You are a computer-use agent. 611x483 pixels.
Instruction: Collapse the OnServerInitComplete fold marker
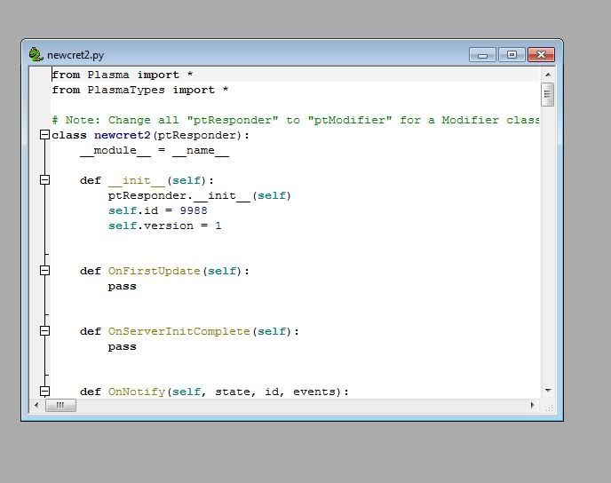[x=44, y=330]
